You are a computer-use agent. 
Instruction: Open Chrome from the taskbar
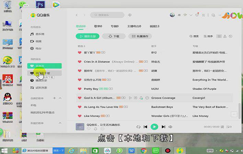coord(144,151)
